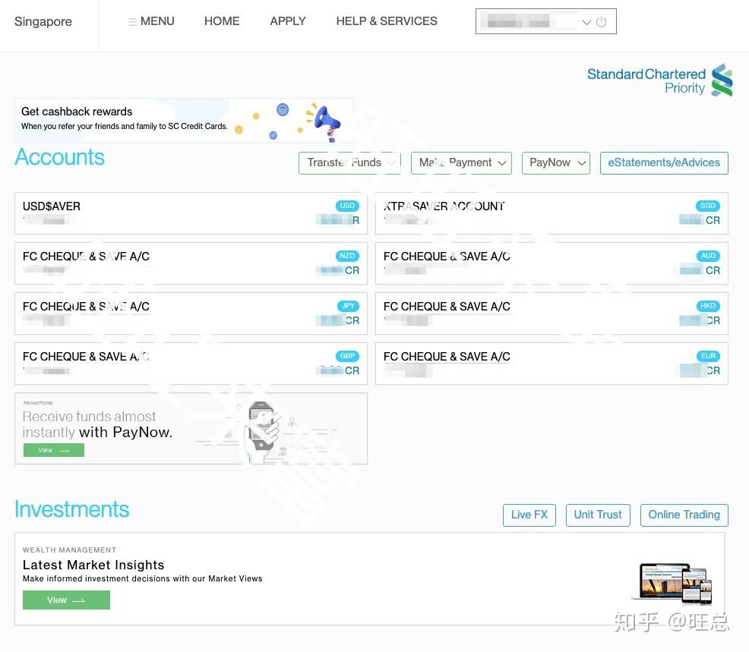This screenshot has width=749, height=652.
Task: Open the GBP FC Cheque & Save account
Action: 191,364
